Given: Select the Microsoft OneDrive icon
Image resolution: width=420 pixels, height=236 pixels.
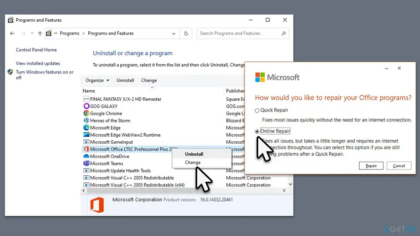Looking at the screenshot, I should point(86,156).
